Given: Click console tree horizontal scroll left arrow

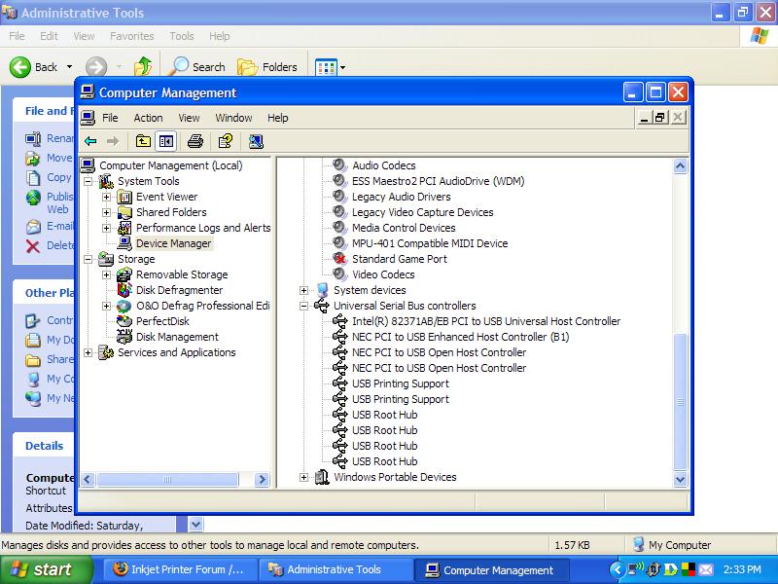Looking at the screenshot, I should [x=88, y=480].
